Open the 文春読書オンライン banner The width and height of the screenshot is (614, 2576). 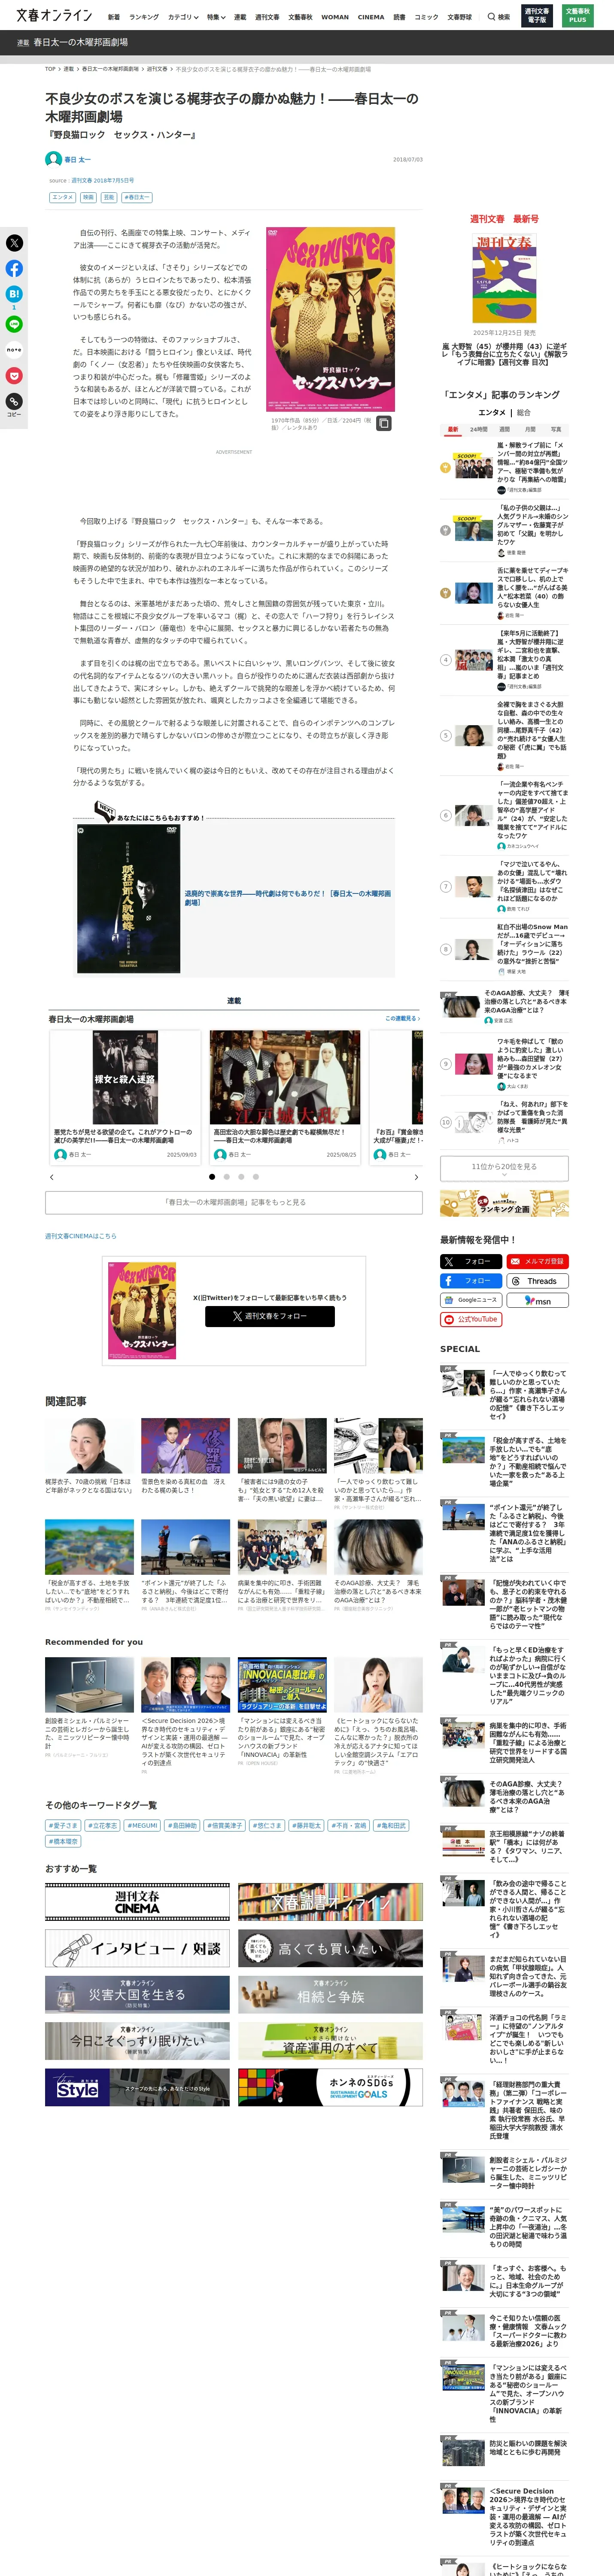click(x=330, y=1901)
